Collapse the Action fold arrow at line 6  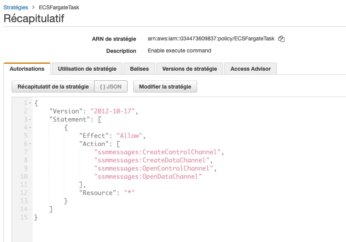30,144
